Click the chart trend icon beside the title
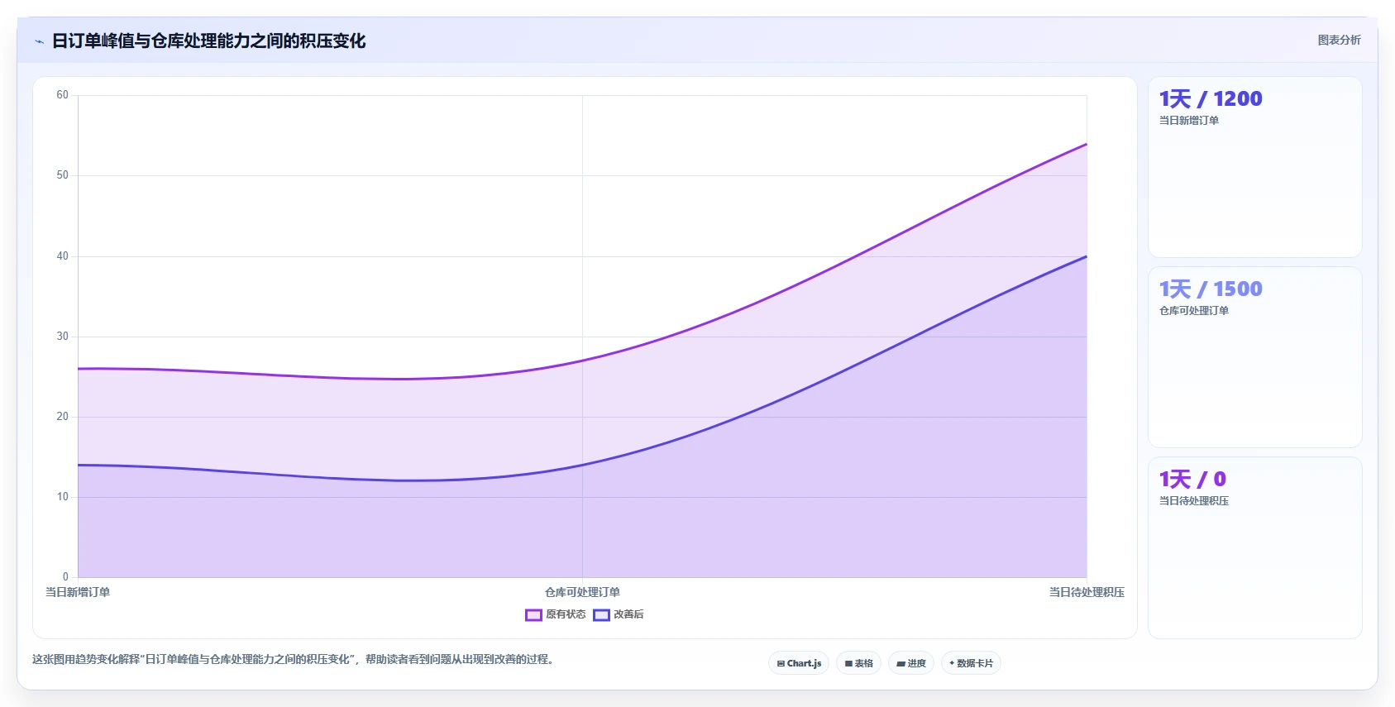This screenshot has width=1395, height=707. click(39, 41)
